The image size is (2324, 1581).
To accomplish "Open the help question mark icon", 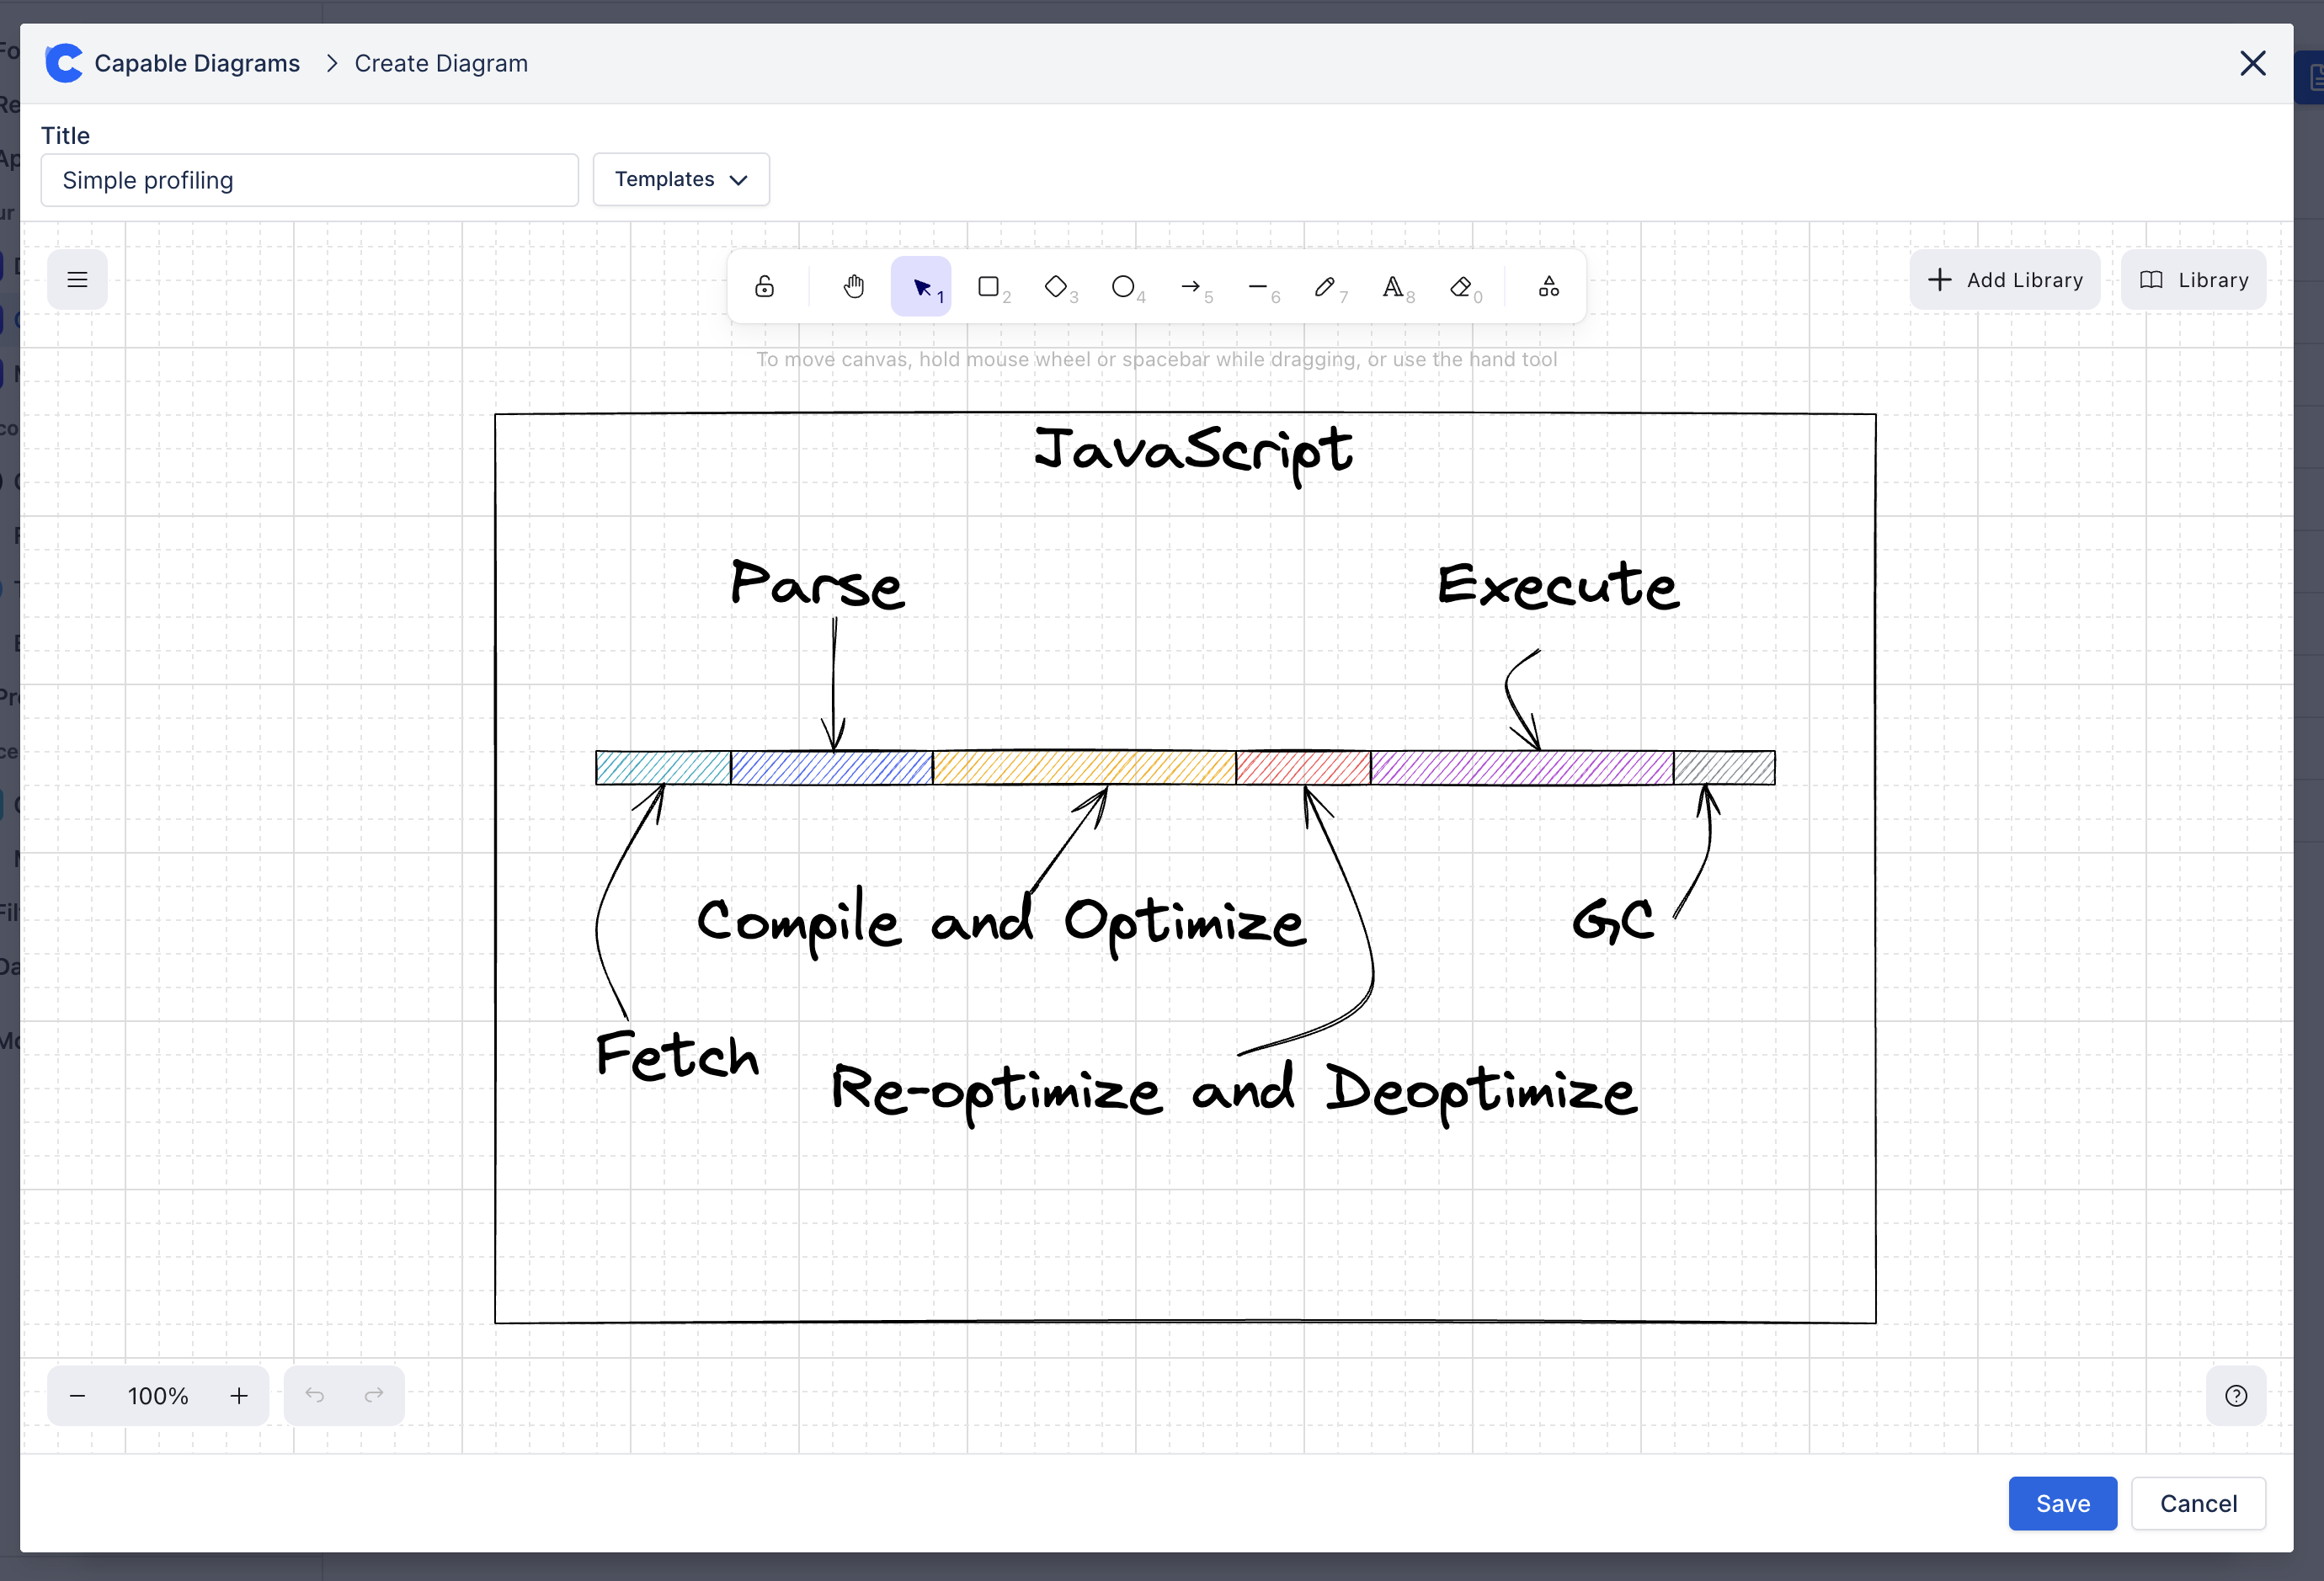I will tap(2236, 1395).
